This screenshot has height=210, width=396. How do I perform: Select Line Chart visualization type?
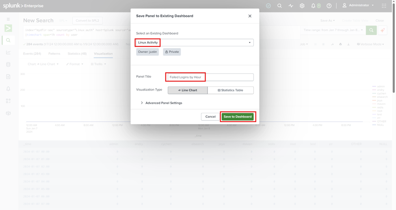(188, 90)
